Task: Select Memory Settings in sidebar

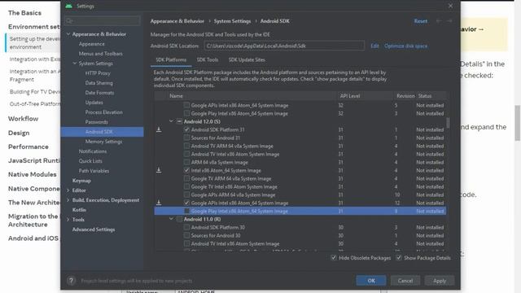Action: pos(103,142)
